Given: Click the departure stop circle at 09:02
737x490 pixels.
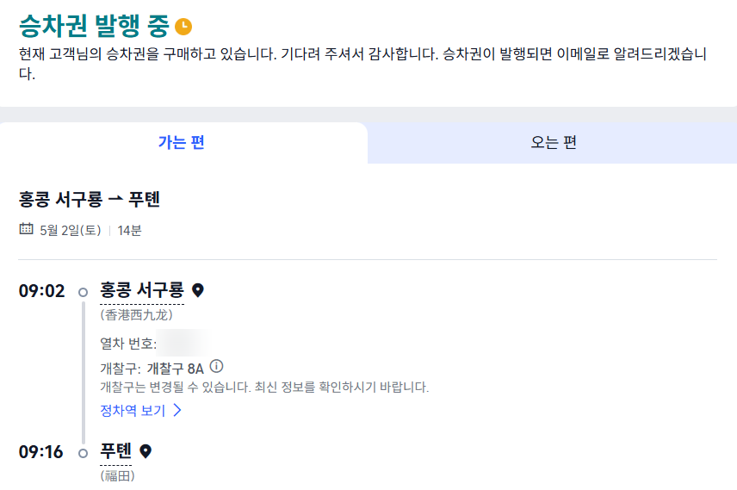Looking at the screenshot, I should pyautogui.click(x=84, y=293).
